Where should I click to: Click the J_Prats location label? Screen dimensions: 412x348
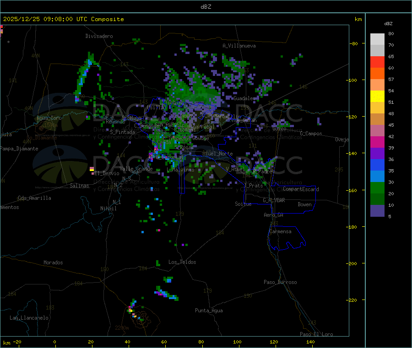pyautogui.click(x=254, y=186)
